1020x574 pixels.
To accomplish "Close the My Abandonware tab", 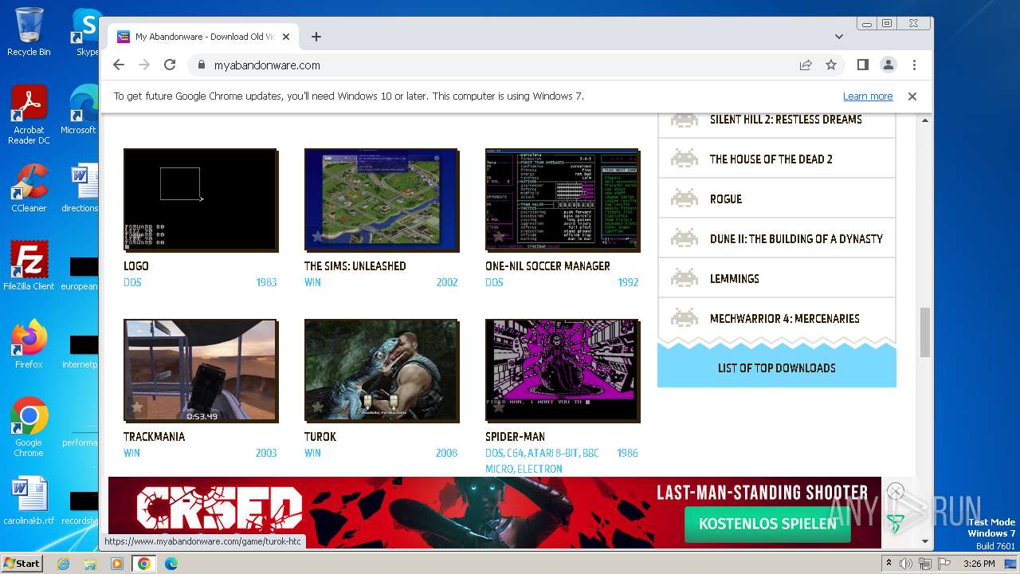I will click(x=286, y=37).
